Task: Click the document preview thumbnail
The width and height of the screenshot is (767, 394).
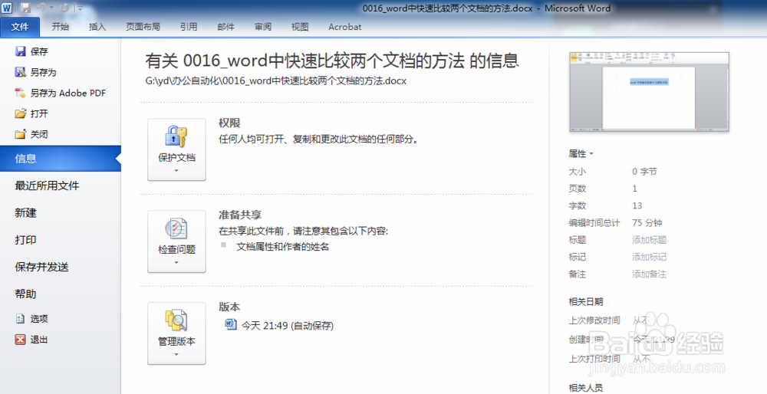Action: (649, 92)
